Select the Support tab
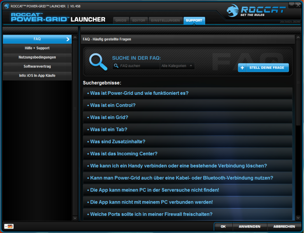Image resolution: width=304 pixels, height=233 pixels. [x=194, y=20]
